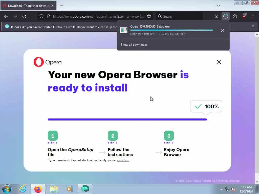The height and width of the screenshot is (194, 259).
Task: Click 'Open the OperaSetup file' text
Action: [71, 152]
